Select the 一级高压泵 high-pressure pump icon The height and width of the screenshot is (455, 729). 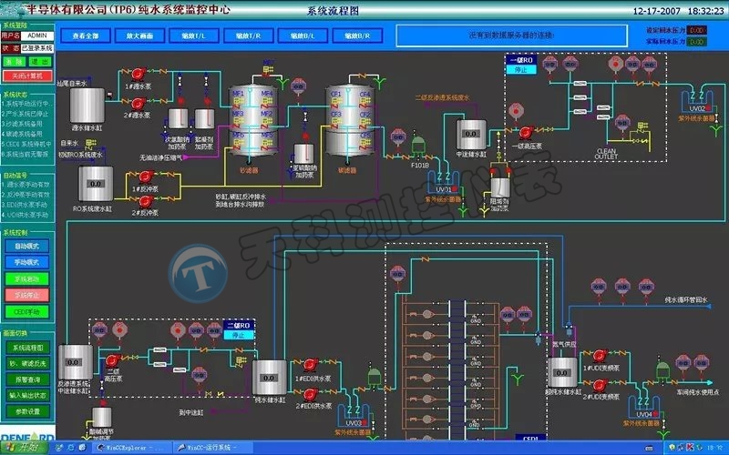[x=525, y=130]
